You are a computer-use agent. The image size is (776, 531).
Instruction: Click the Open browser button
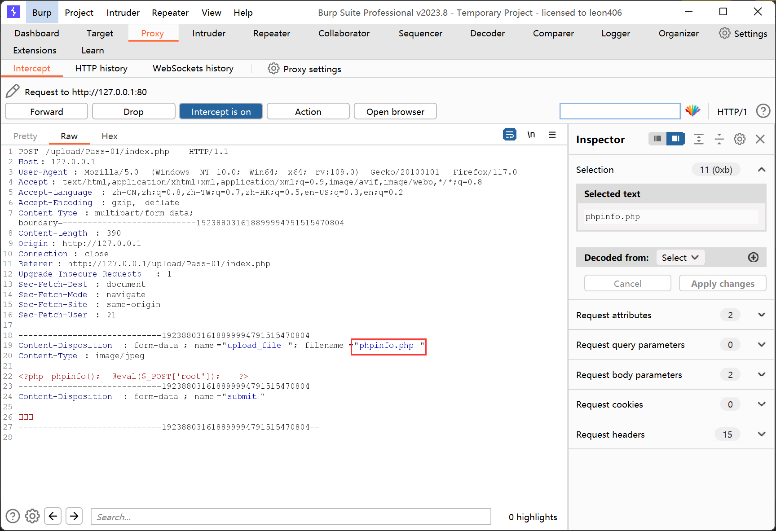[x=395, y=111]
